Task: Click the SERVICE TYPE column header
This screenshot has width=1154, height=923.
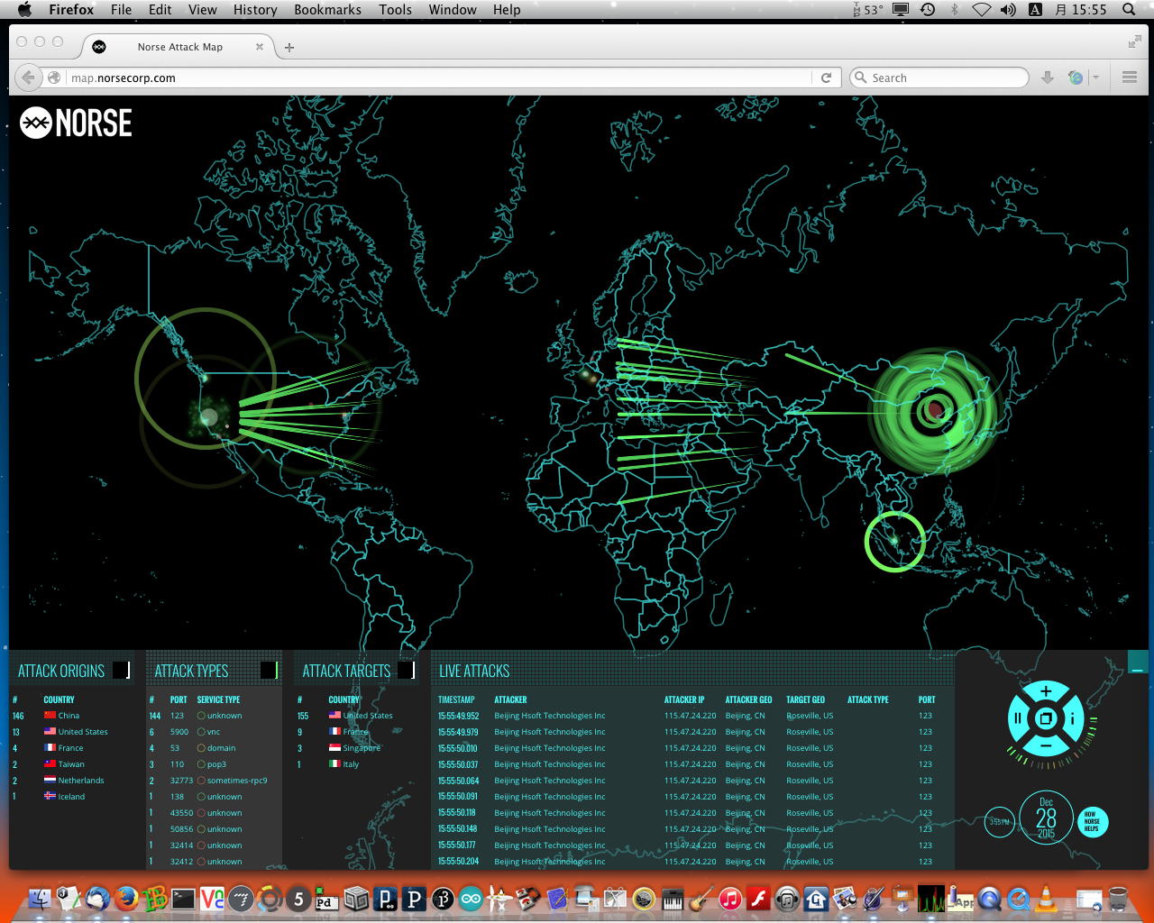Action: click(x=218, y=699)
